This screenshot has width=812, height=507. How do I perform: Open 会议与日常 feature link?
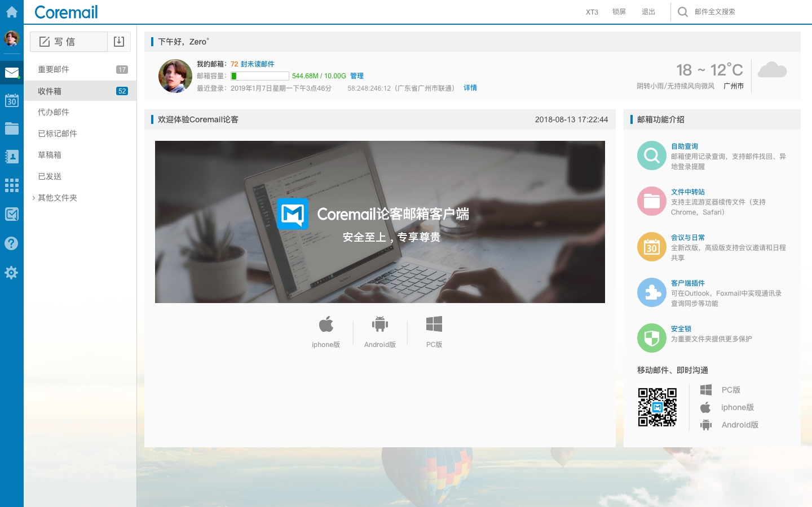[688, 238]
